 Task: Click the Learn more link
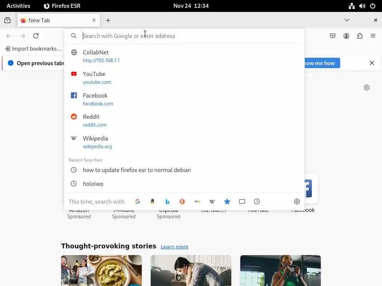[x=175, y=247]
